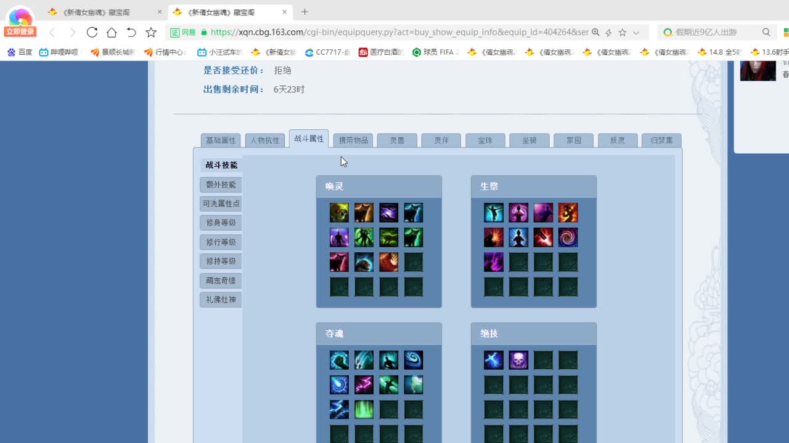Open the 妖灵 tab

click(618, 140)
